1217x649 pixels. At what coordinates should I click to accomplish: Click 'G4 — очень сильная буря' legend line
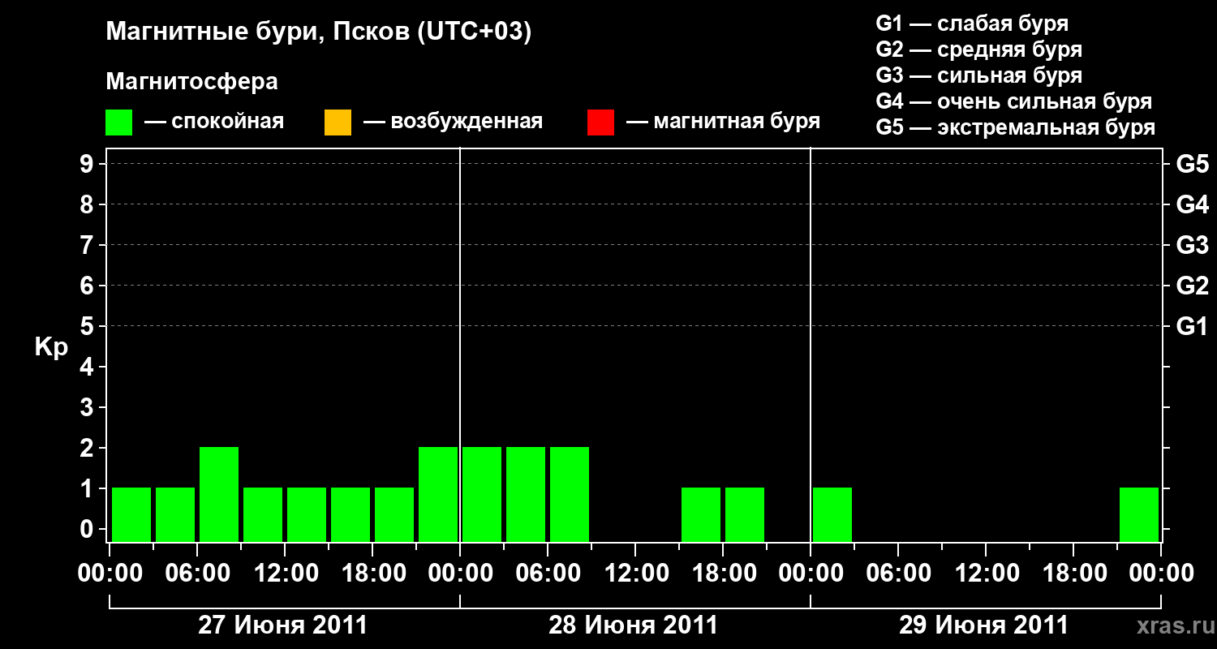pyautogui.click(x=1013, y=101)
